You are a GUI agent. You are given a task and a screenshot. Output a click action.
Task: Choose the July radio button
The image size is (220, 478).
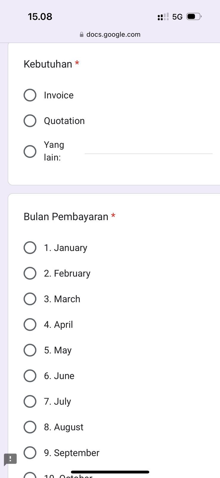click(x=30, y=402)
